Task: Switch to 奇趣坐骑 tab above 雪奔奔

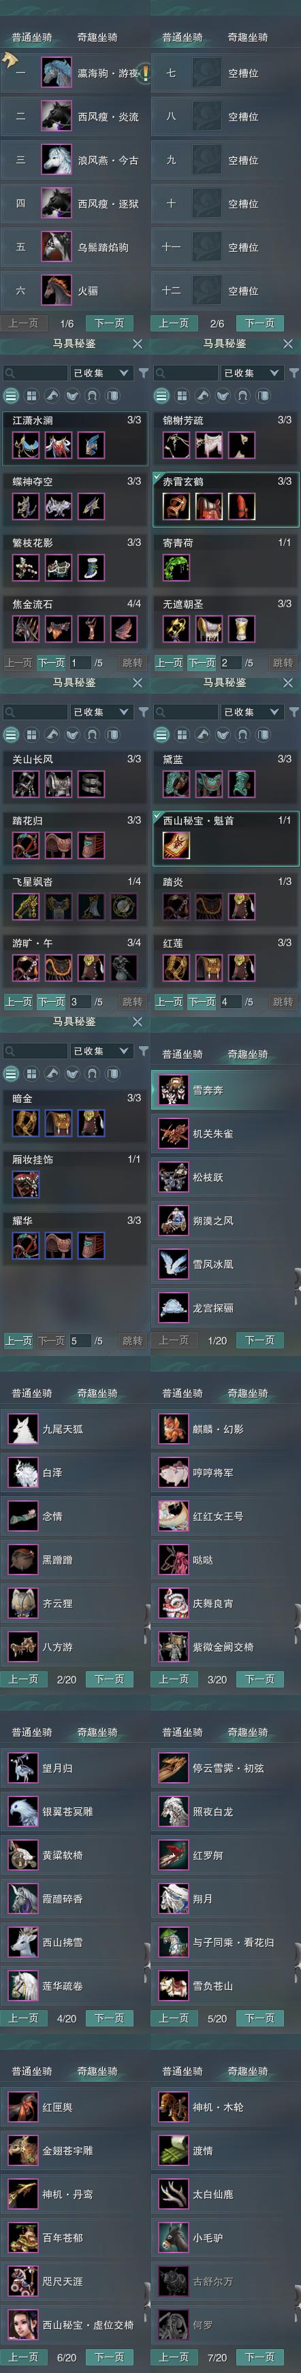Action: (248, 1054)
